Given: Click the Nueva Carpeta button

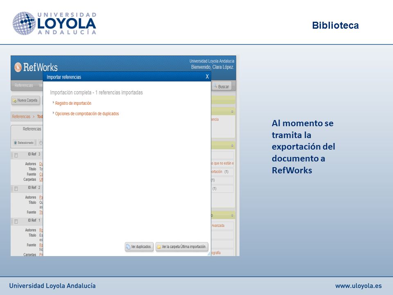Looking at the screenshot, I should pyautogui.click(x=25, y=100).
